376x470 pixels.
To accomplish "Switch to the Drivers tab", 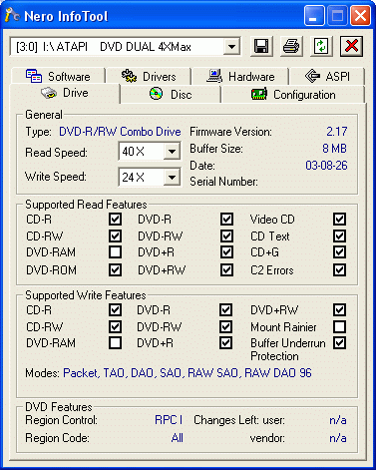I will 149,76.
